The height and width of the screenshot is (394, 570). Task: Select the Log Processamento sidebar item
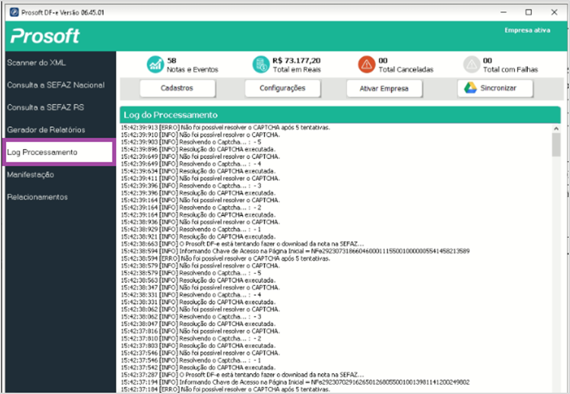click(59, 152)
